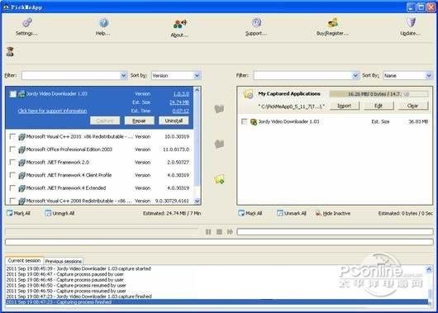Click the second transfer icon in the middle column
Screen dimensions: 438x313
click(x=219, y=144)
